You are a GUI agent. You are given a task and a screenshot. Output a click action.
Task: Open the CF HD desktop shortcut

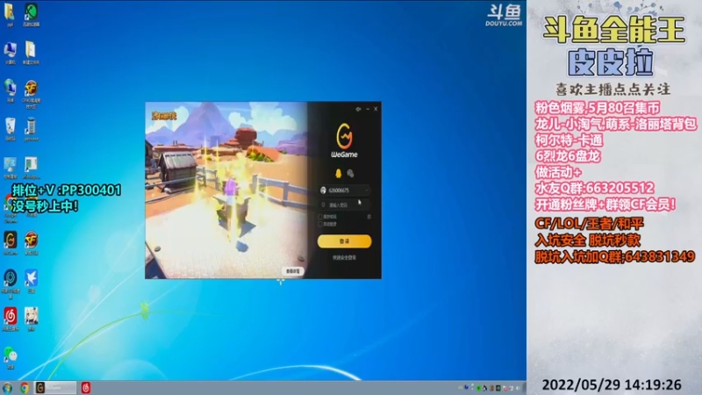pos(31,94)
